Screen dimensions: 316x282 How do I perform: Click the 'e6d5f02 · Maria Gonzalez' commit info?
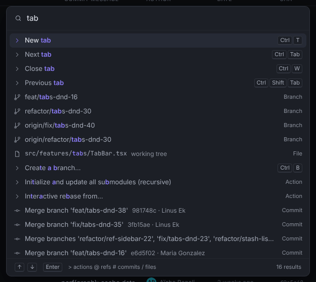(168, 253)
